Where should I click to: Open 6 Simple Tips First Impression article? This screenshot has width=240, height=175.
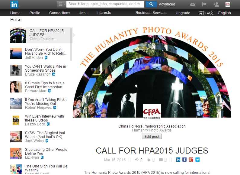45,85
